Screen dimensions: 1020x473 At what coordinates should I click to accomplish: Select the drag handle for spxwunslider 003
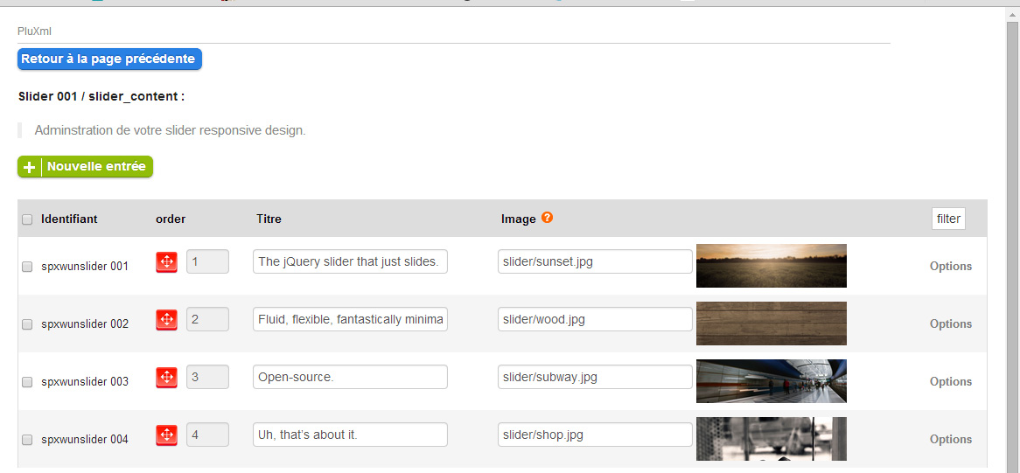[x=166, y=378]
